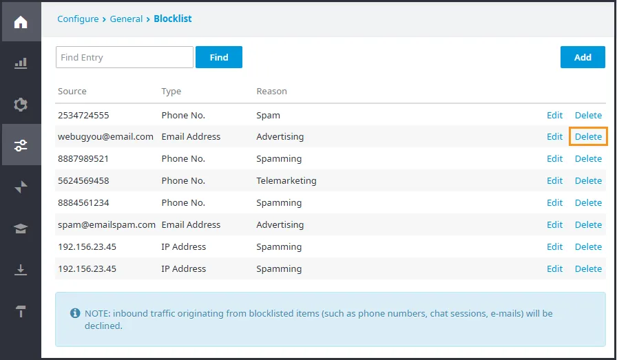Screen dimensions: 617x360
Task: Select the bottom T-shaped sidebar icon
Action: [x=21, y=311]
